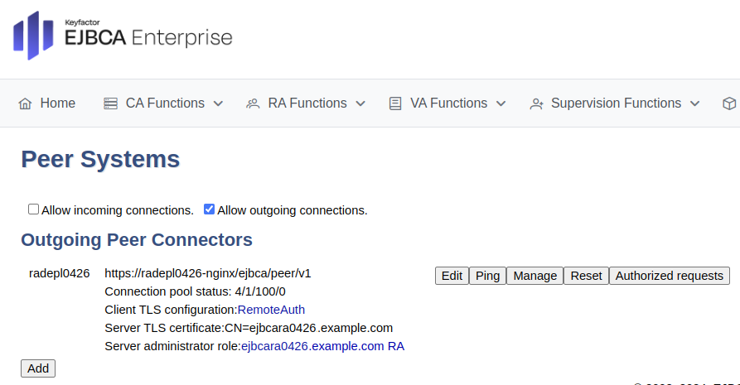Edit the radepl0426 peer connector

point(452,276)
